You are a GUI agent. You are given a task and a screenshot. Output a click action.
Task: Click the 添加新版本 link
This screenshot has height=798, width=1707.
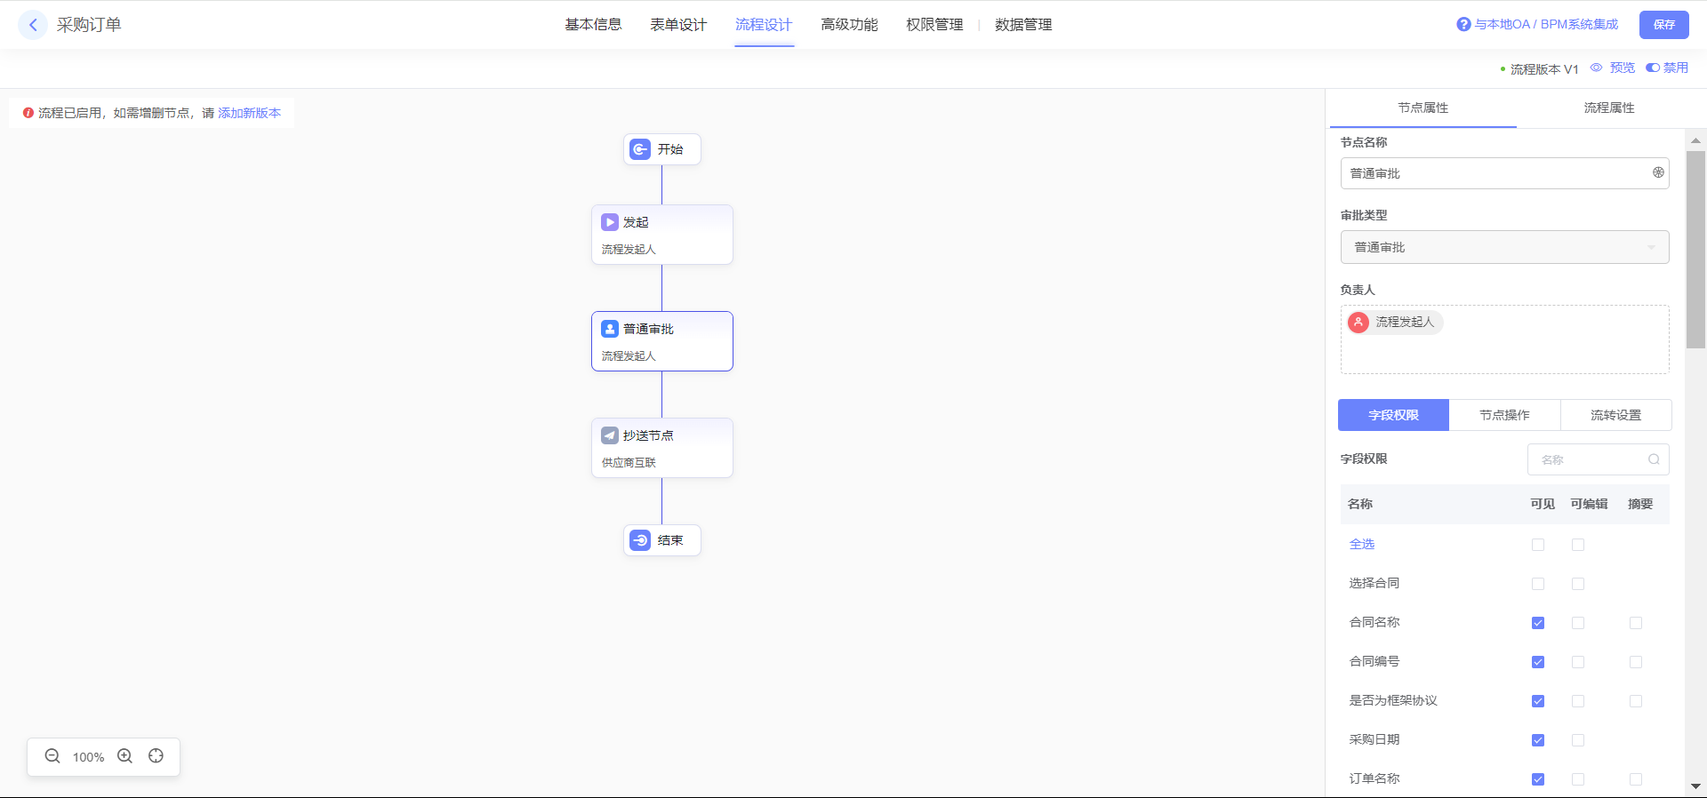[249, 113]
